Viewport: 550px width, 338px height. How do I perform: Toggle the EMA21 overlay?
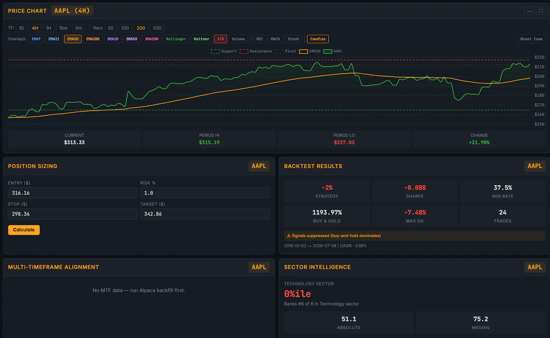(x=54, y=39)
